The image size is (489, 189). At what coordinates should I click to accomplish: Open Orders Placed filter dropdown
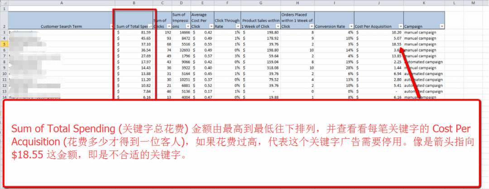point(312,27)
